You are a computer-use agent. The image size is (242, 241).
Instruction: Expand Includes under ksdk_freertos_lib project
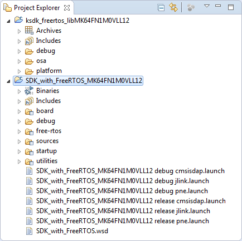tap(19, 41)
